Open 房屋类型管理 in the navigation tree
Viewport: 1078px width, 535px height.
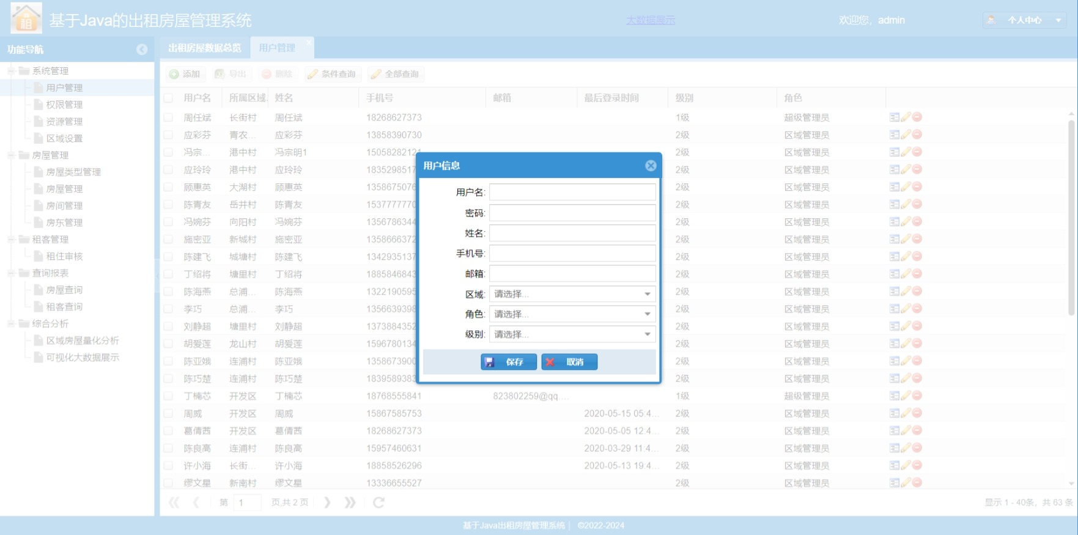click(73, 172)
